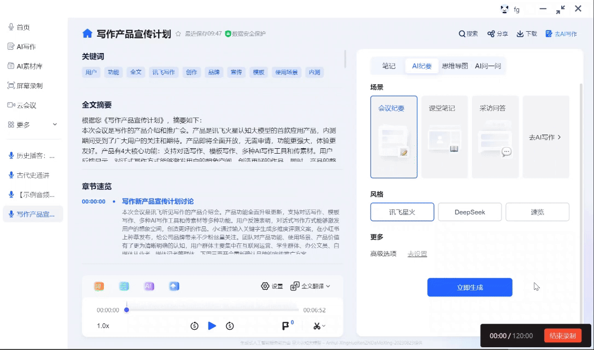The width and height of the screenshot is (594, 350).
Task: Select the 品牌 keyword tag
Action: (x=214, y=72)
